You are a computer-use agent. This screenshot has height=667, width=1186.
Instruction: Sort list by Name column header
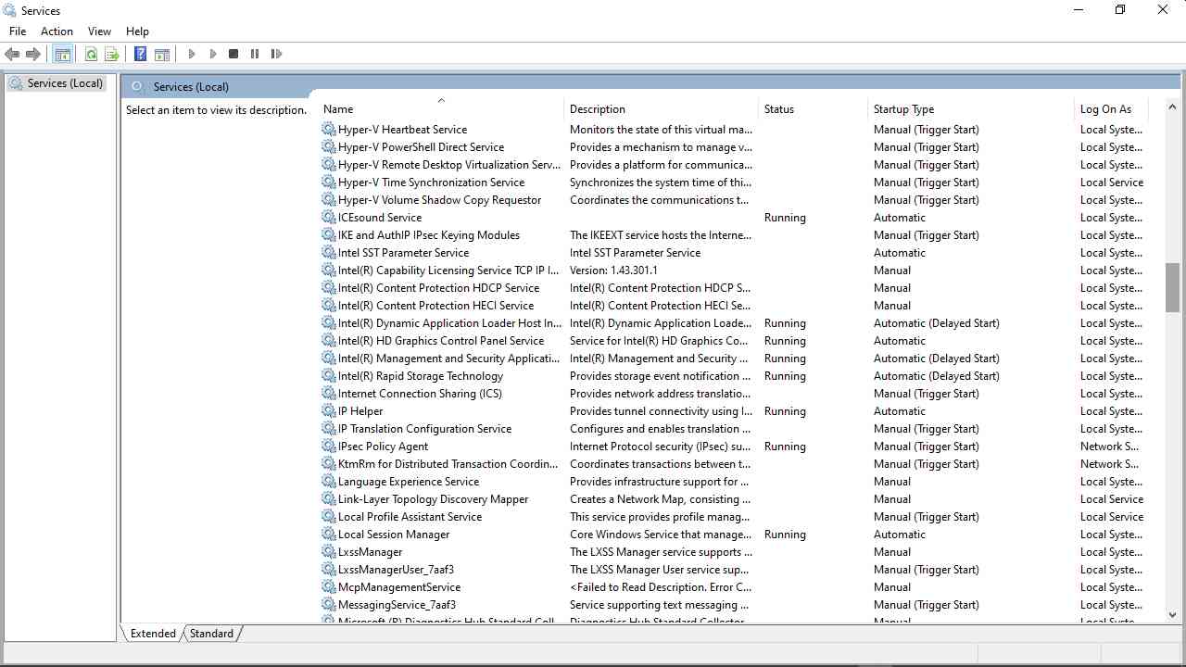338,109
